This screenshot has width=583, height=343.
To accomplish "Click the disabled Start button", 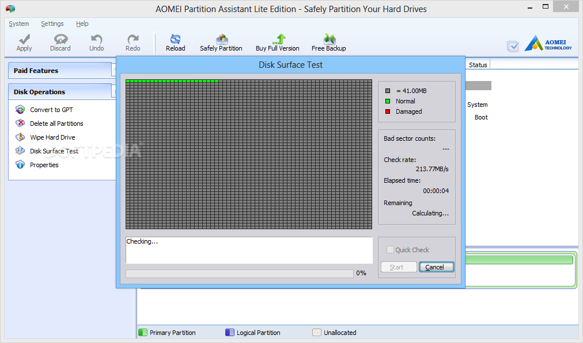I will 399,267.
